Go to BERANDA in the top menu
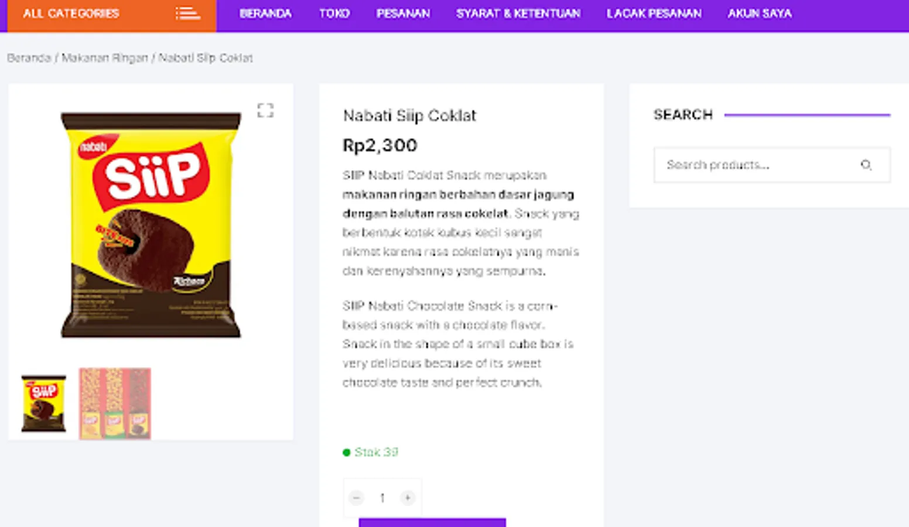This screenshot has width=909, height=527. (265, 13)
